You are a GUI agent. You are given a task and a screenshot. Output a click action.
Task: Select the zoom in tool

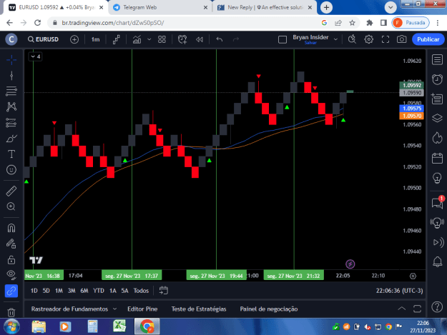11,206
